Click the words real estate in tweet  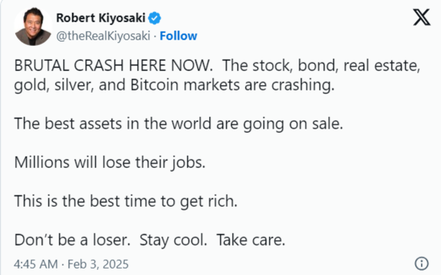(382, 65)
